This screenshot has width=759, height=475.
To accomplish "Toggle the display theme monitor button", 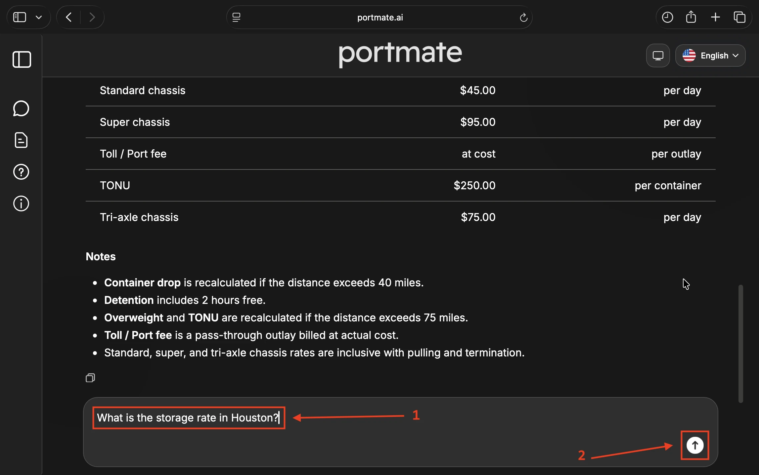I will 658,55.
